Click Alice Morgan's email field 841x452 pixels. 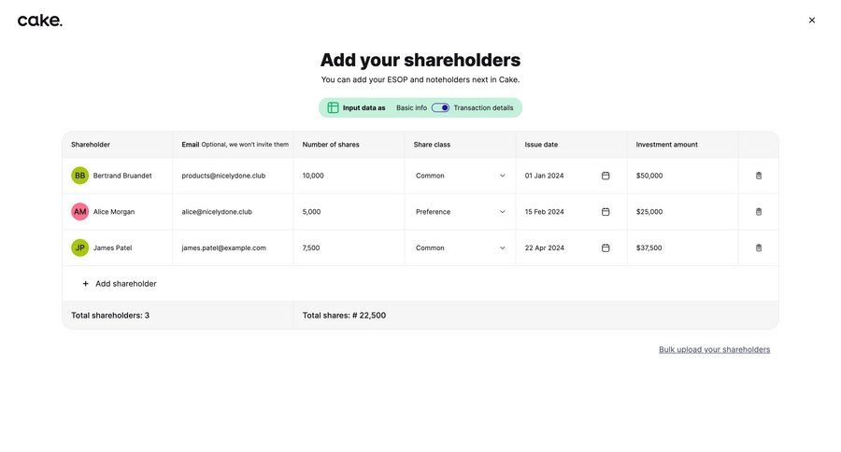click(232, 212)
